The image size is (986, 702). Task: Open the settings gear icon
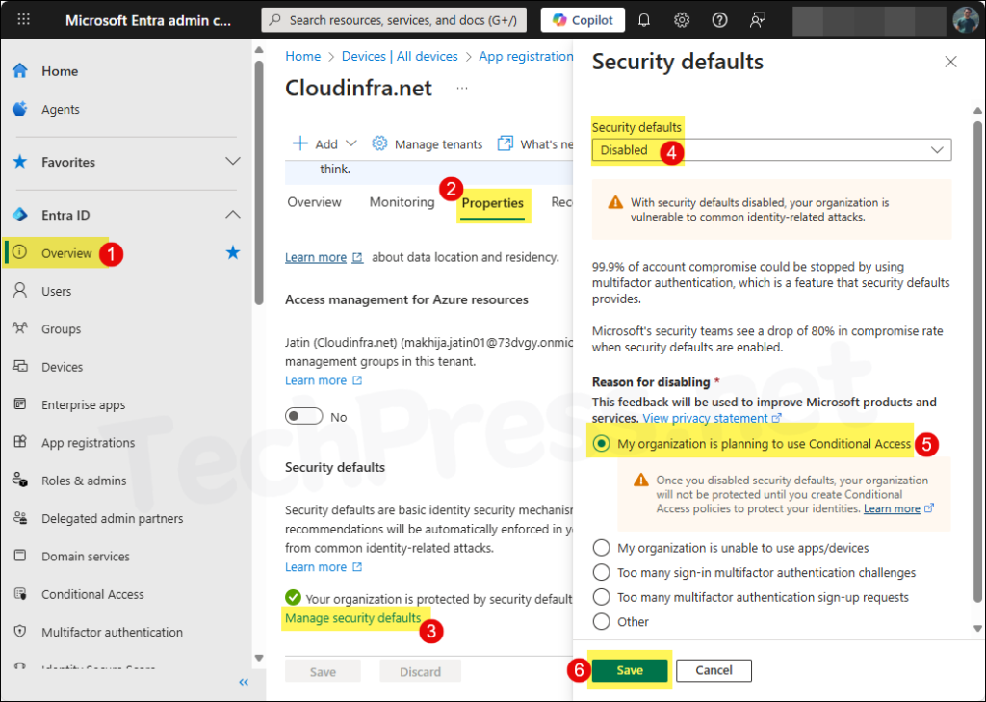click(x=682, y=19)
